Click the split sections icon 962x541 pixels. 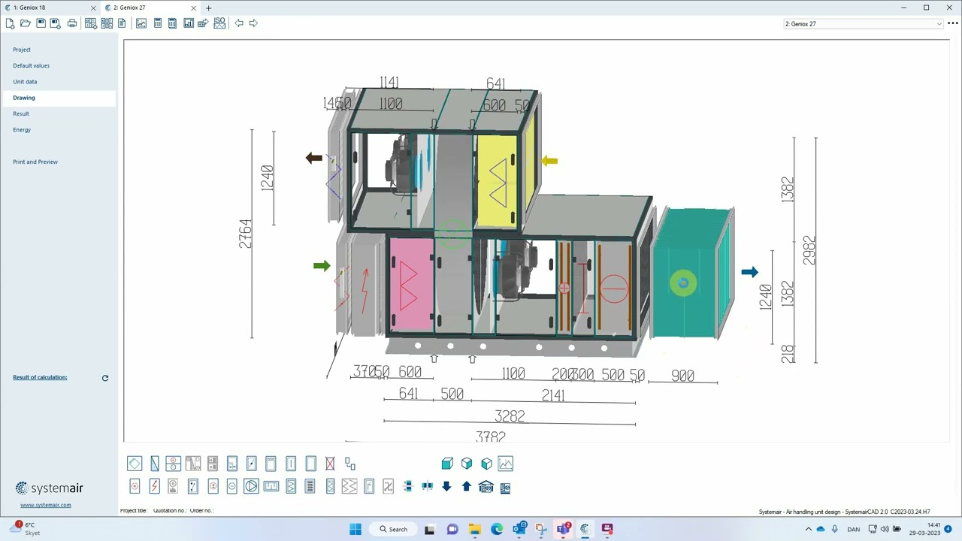click(x=408, y=487)
